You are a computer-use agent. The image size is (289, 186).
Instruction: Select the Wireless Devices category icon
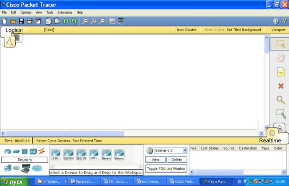tap(33, 152)
